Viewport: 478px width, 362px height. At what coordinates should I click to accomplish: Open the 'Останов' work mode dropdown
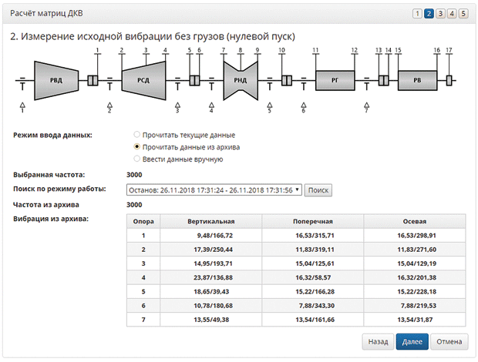click(214, 190)
